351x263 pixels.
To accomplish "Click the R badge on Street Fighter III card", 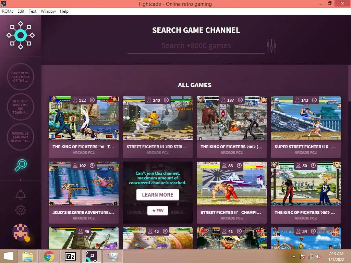I will coord(166,100).
